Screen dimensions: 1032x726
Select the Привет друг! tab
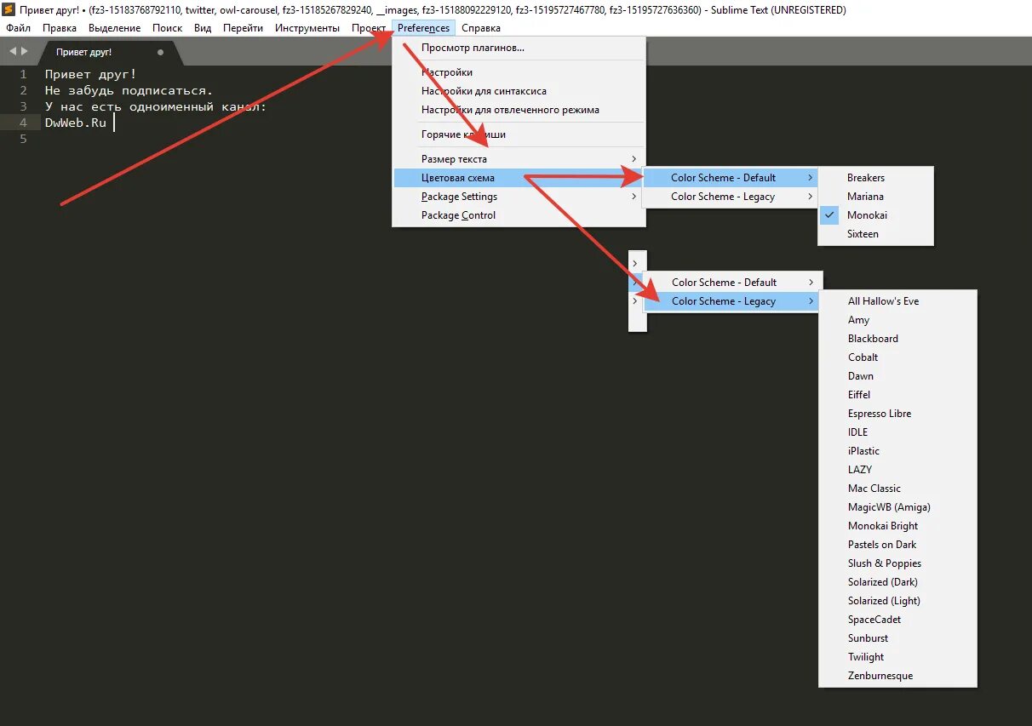coord(109,52)
